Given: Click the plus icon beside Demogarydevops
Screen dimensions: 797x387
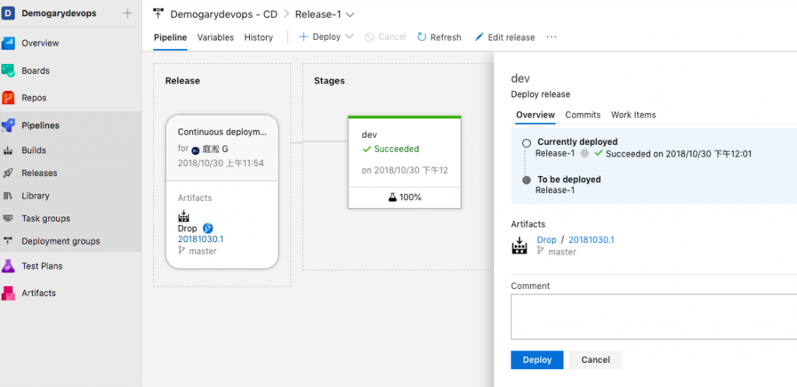Looking at the screenshot, I should [x=128, y=13].
